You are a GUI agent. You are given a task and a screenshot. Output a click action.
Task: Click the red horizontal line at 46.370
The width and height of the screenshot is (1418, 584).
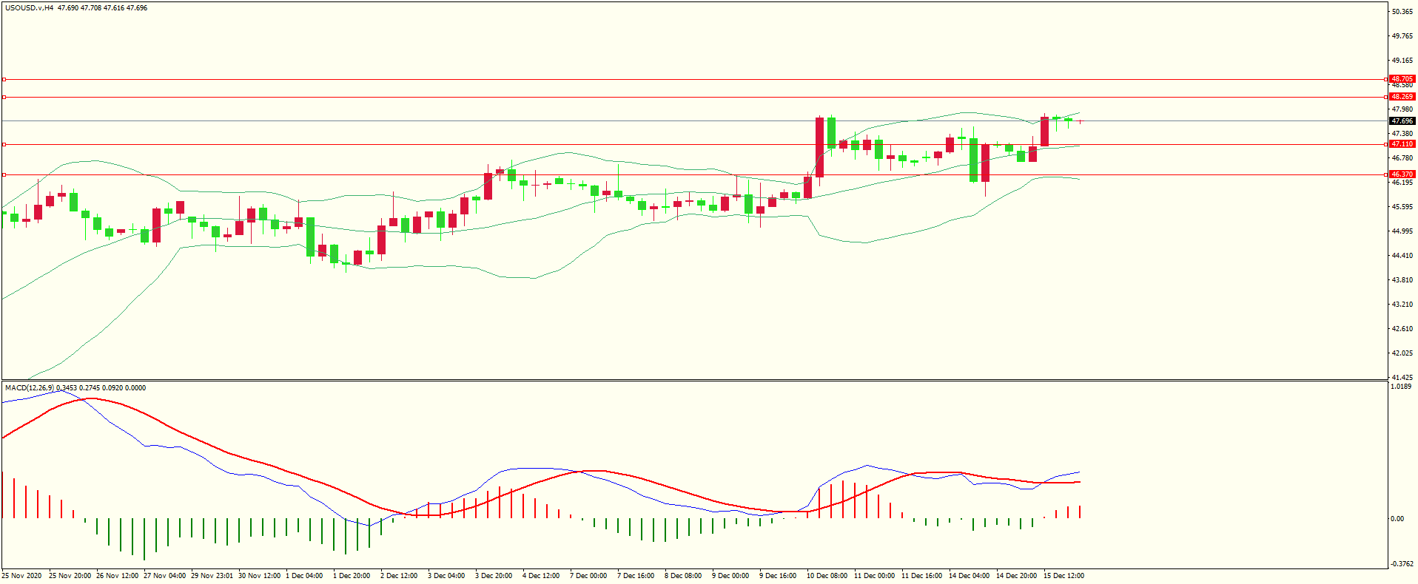[693, 175]
